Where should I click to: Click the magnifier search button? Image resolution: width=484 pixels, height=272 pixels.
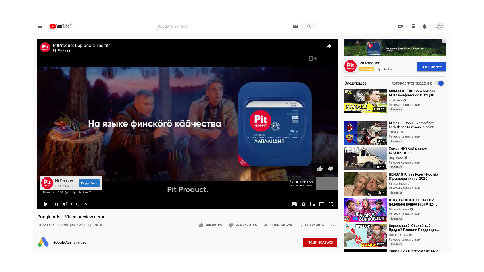click(x=309, y=26)
